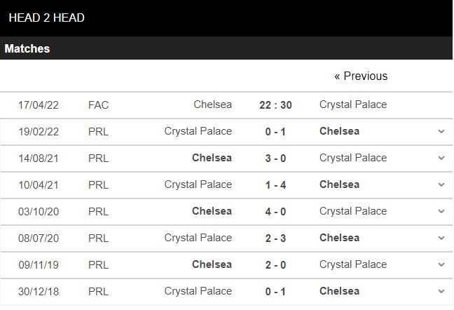
Task: Expand the 08/07/20 match details chevron
Action: tap(441, 238)
